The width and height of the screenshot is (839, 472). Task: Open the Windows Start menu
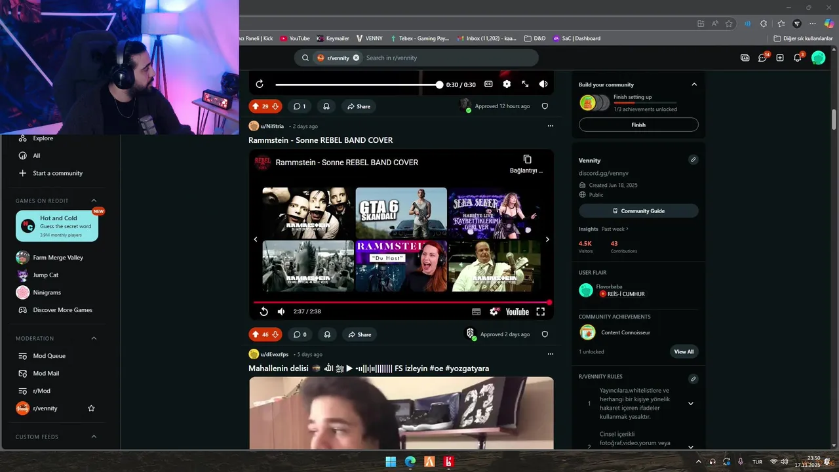[391, 462]
